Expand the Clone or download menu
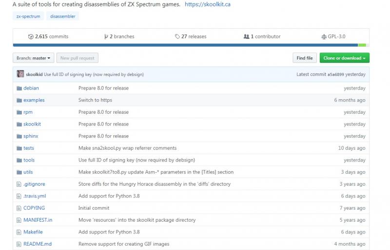 click(x=344, y=58)
